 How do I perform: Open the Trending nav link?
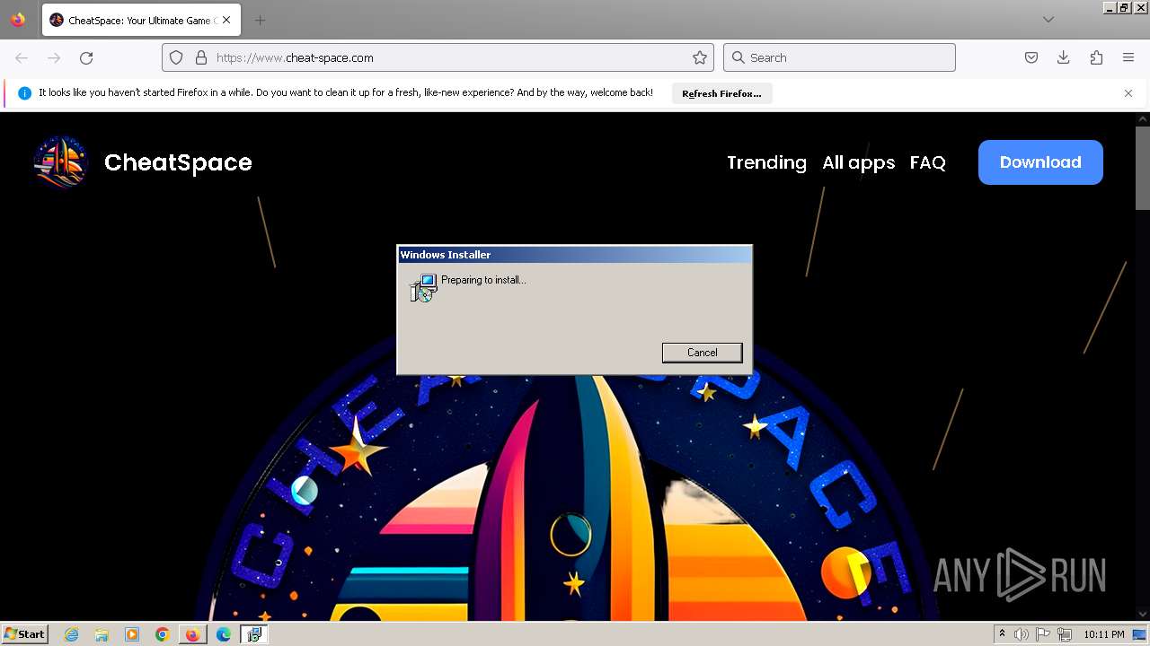pos(766,162)
